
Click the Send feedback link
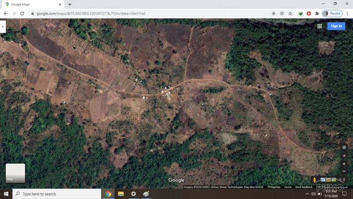tap(304, 187)
